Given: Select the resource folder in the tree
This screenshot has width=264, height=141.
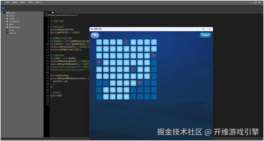Looking at the screenshot, I should [13, 33].
